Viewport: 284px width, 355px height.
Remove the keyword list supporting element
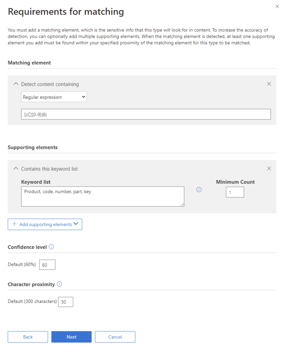tap(269, 168)
